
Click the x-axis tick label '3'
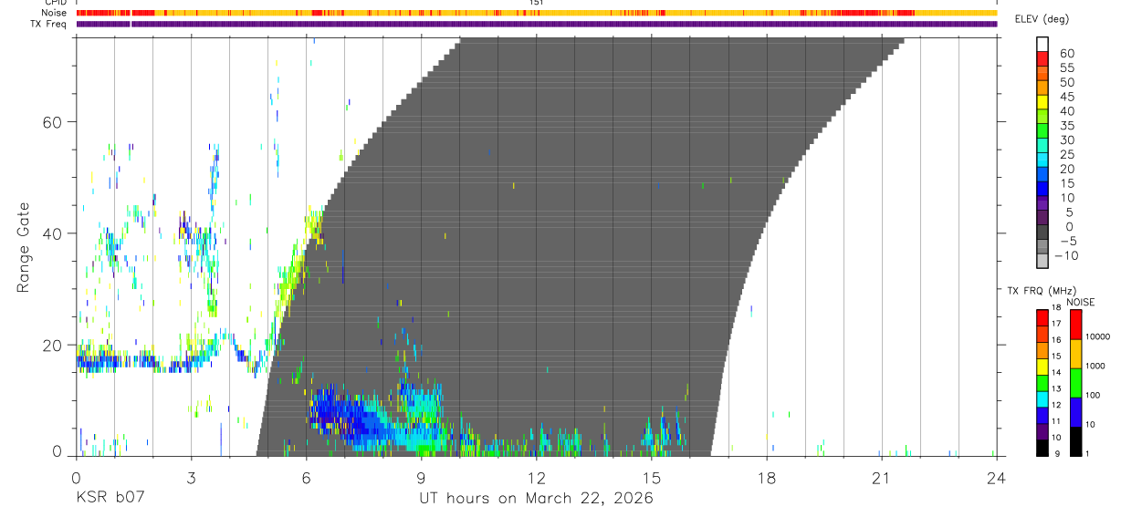click(191, 478)
